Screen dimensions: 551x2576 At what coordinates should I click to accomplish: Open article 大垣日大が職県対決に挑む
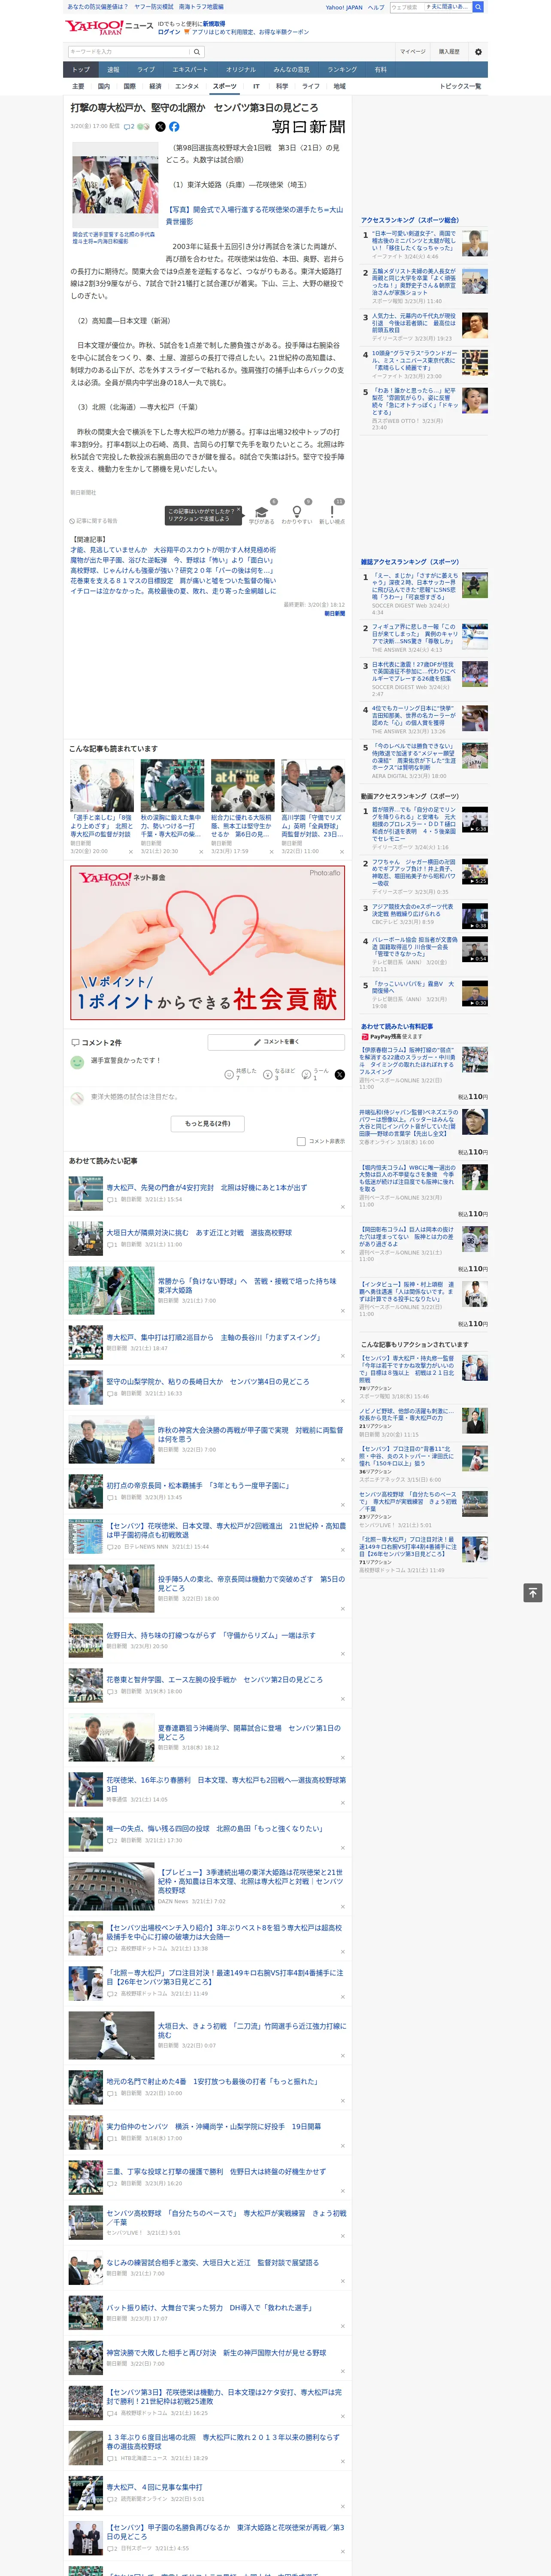pos(199,1232)
